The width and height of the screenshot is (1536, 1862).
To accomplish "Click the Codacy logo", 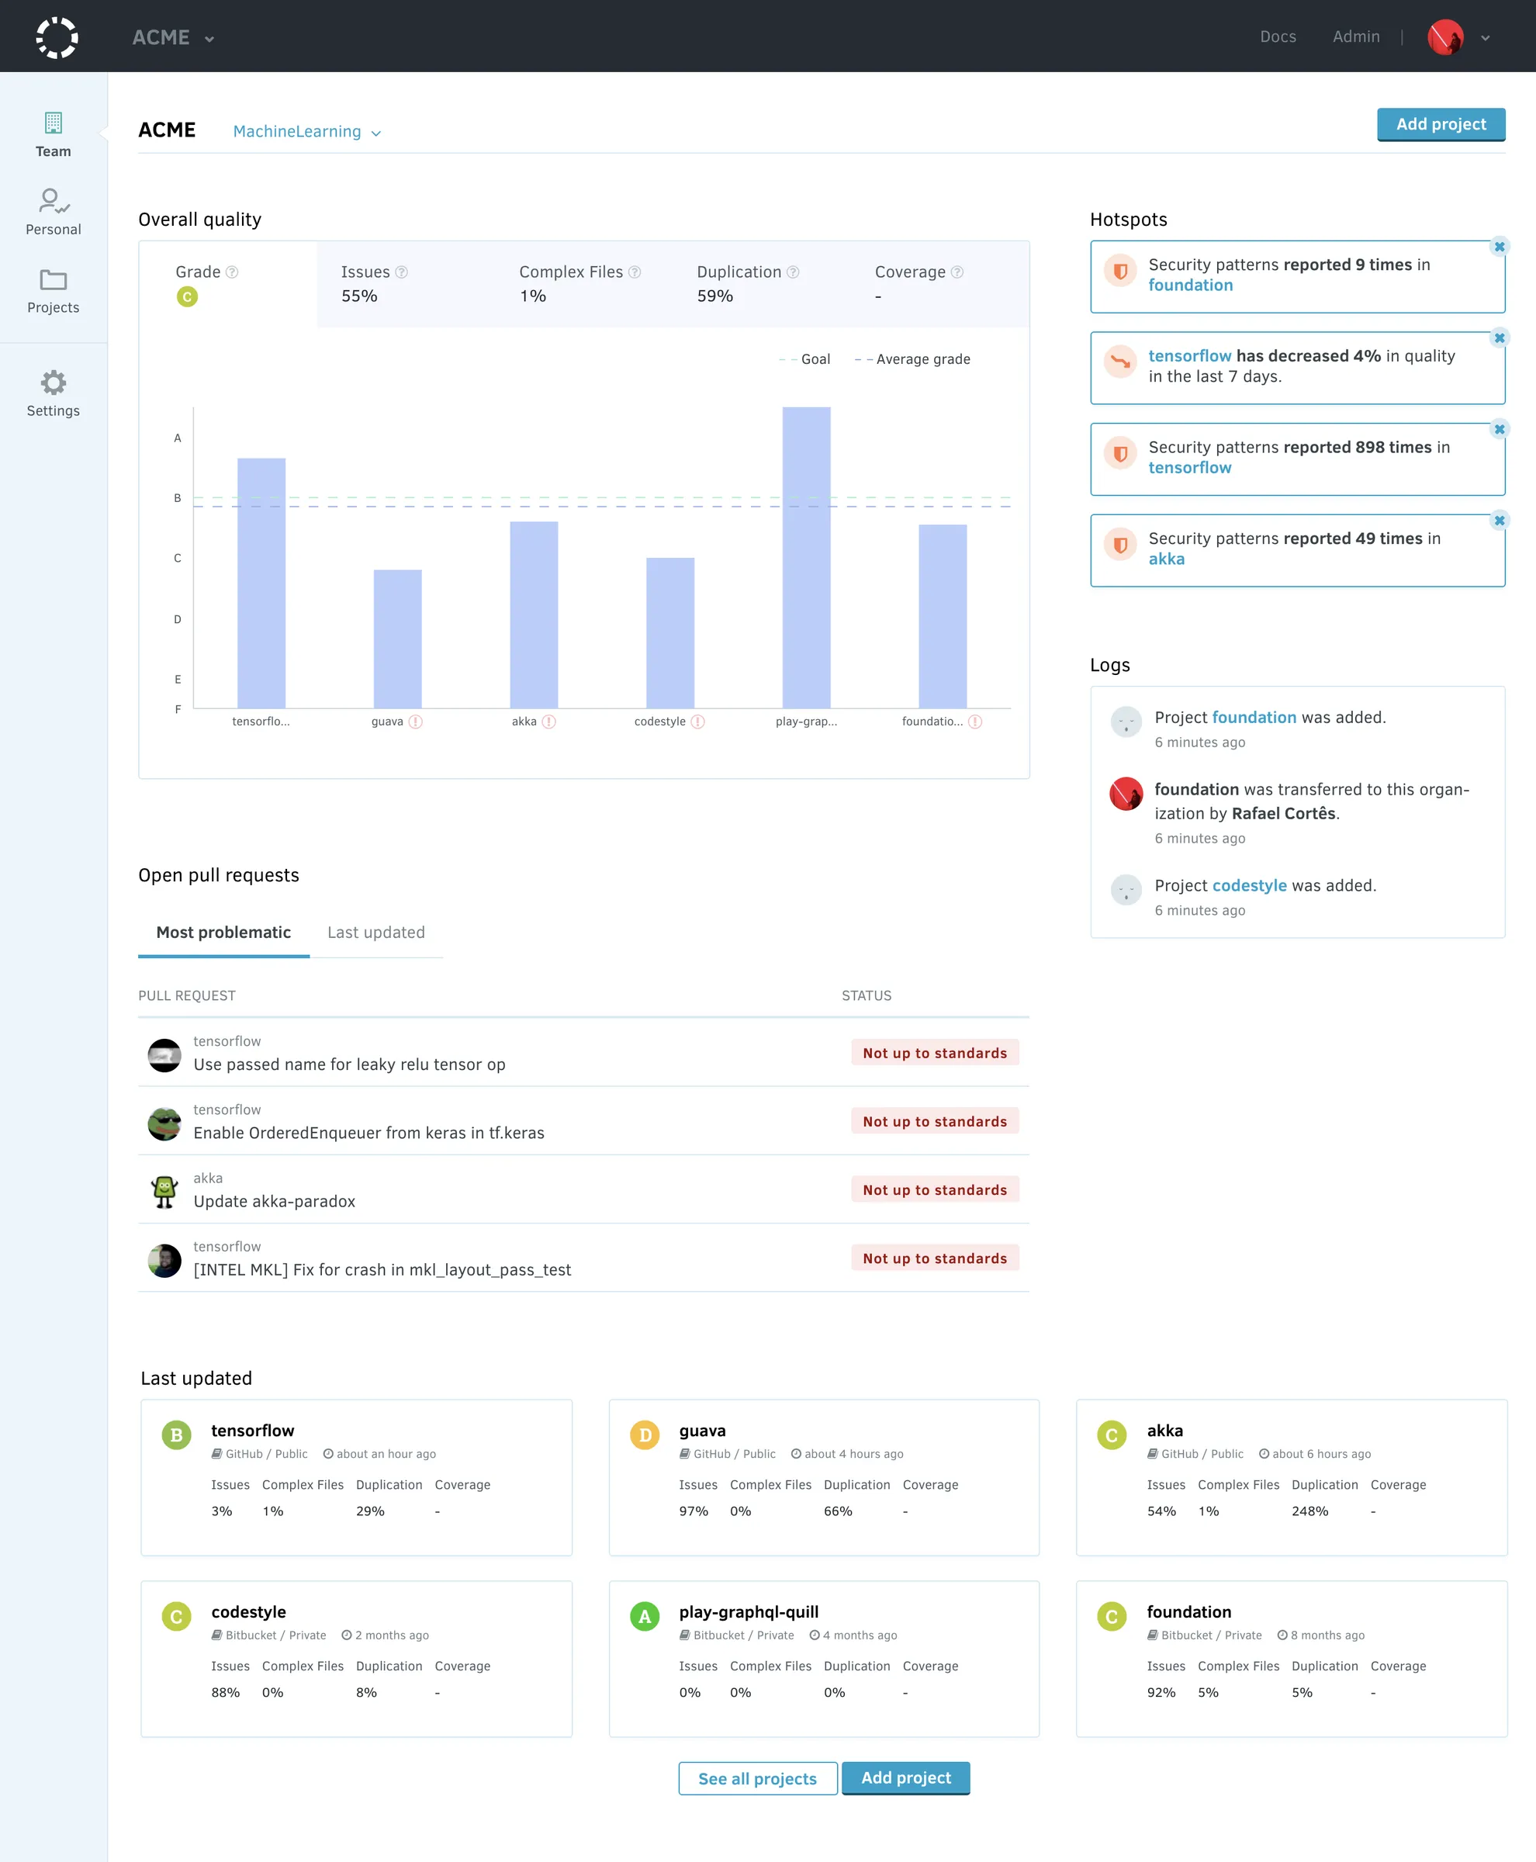I will 55,36.
